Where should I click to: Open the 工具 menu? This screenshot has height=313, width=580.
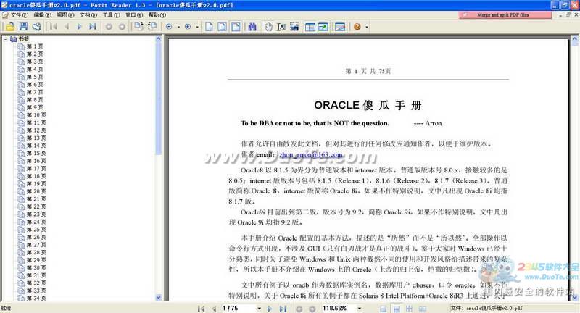111,15
